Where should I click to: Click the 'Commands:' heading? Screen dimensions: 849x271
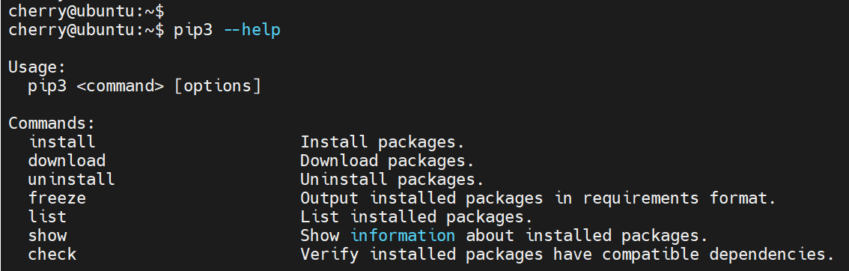pos(52,124)
